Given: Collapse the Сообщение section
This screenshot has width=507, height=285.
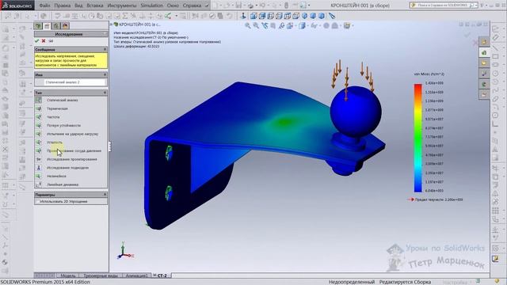Looking at the screenshot, I should pyautogui.click(x=105, y=49).
